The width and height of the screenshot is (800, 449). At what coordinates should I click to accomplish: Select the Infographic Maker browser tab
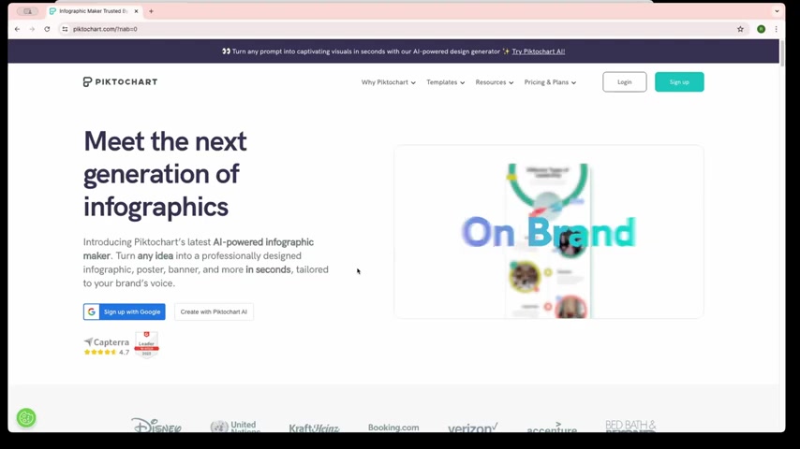93,10
